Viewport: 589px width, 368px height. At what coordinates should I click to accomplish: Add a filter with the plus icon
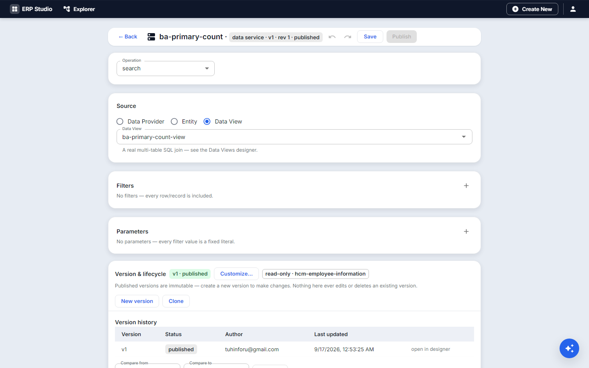click(466, 186)
